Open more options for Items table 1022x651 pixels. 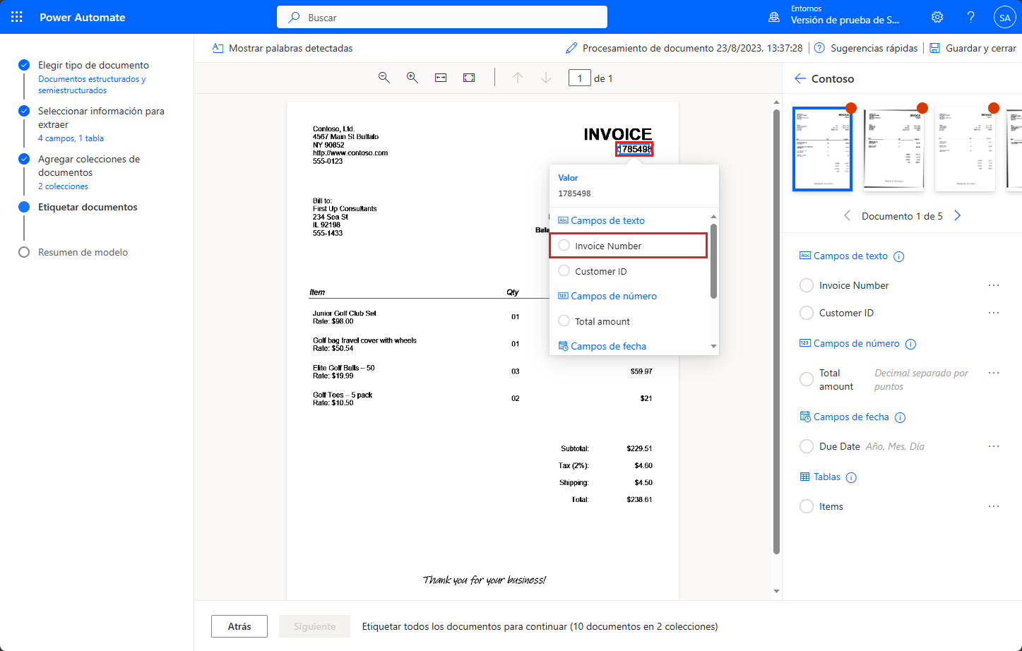click(x=994, y=506)
